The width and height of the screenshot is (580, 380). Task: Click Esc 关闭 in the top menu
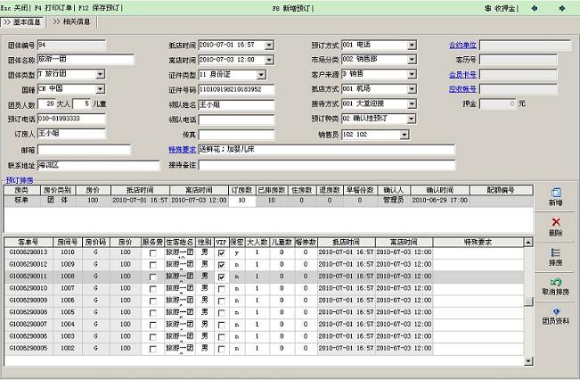click(14, 7)
